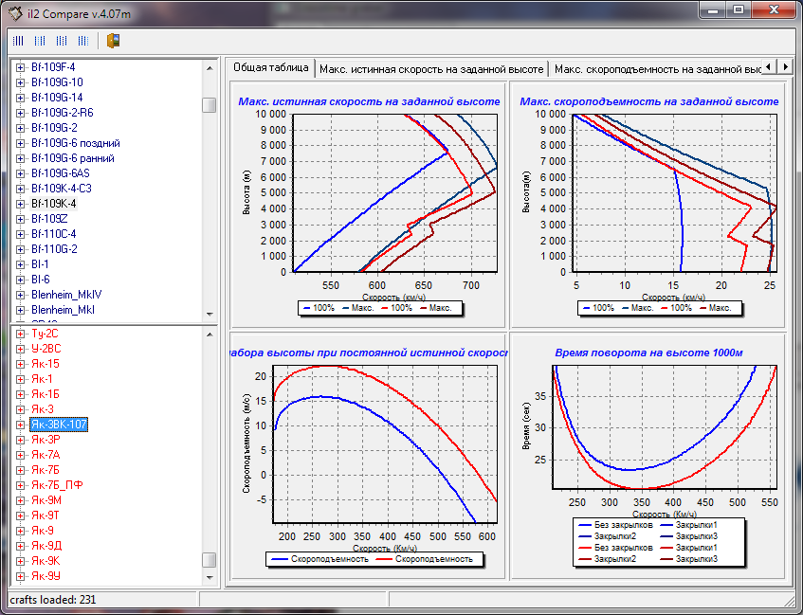The width and height of the screenshot is (803, 615).
Task: Select Як-3ВК-107 in the lower list
Action: pyautogui.click(x=59, y=425)
